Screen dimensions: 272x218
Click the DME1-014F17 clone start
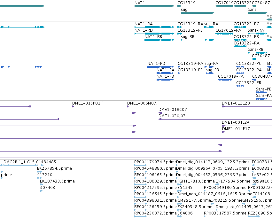224,132
